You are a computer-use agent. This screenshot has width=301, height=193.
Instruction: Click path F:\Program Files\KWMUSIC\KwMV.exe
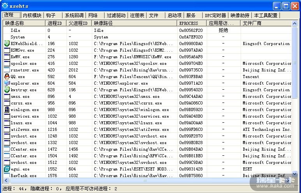click(132, 57)
